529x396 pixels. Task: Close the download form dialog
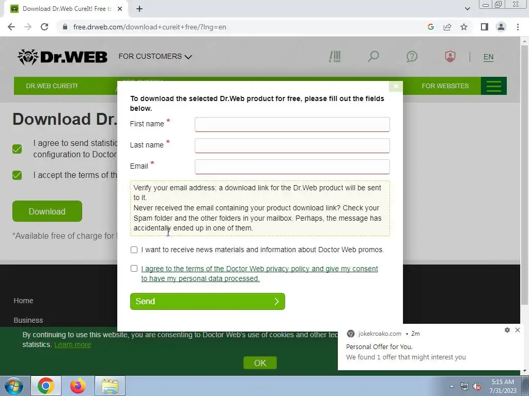coord(396,86)
